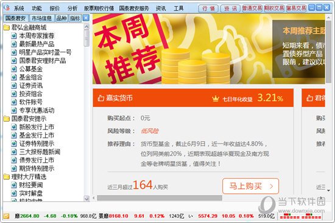The image size is (335, 223).
Task: Click the page icon beside 基金组合
Action: [x=14, y=77]
